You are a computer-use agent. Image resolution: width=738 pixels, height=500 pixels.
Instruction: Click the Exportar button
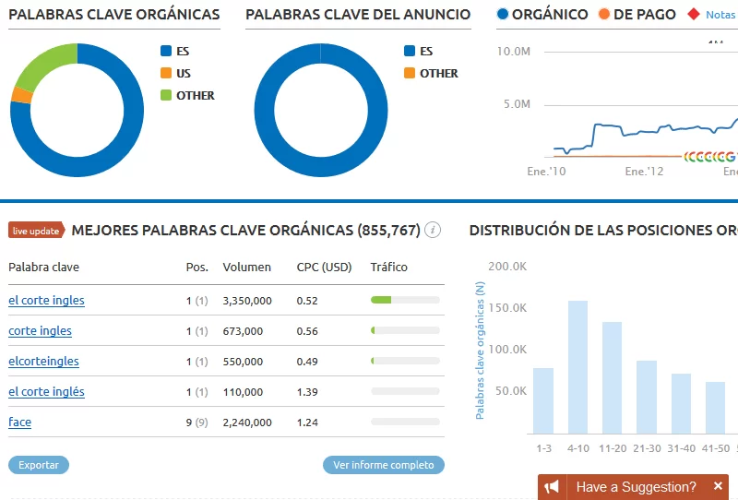(x=39, y=465)
